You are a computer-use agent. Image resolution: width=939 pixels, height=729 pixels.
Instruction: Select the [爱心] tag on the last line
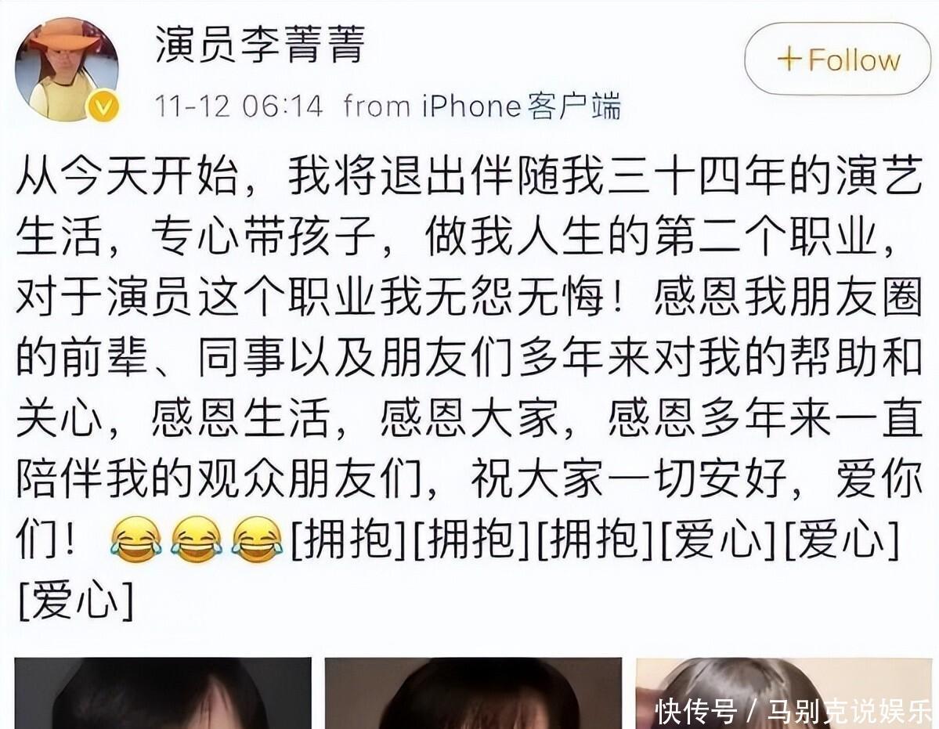click(x=76, y=601)
